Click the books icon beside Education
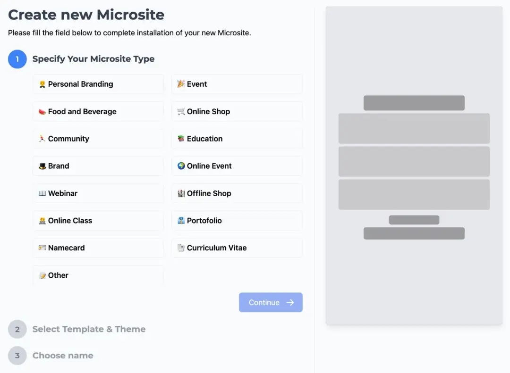This screenshot has width=510, height=373. [181, 139]
